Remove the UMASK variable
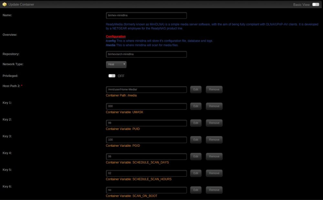323x200 pixels. pos(214,106)
